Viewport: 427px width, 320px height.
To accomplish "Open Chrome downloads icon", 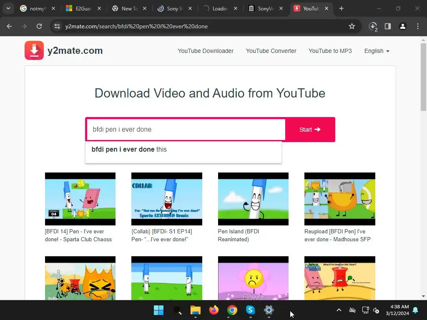I will pyautogui.click(x=373, y=26).
